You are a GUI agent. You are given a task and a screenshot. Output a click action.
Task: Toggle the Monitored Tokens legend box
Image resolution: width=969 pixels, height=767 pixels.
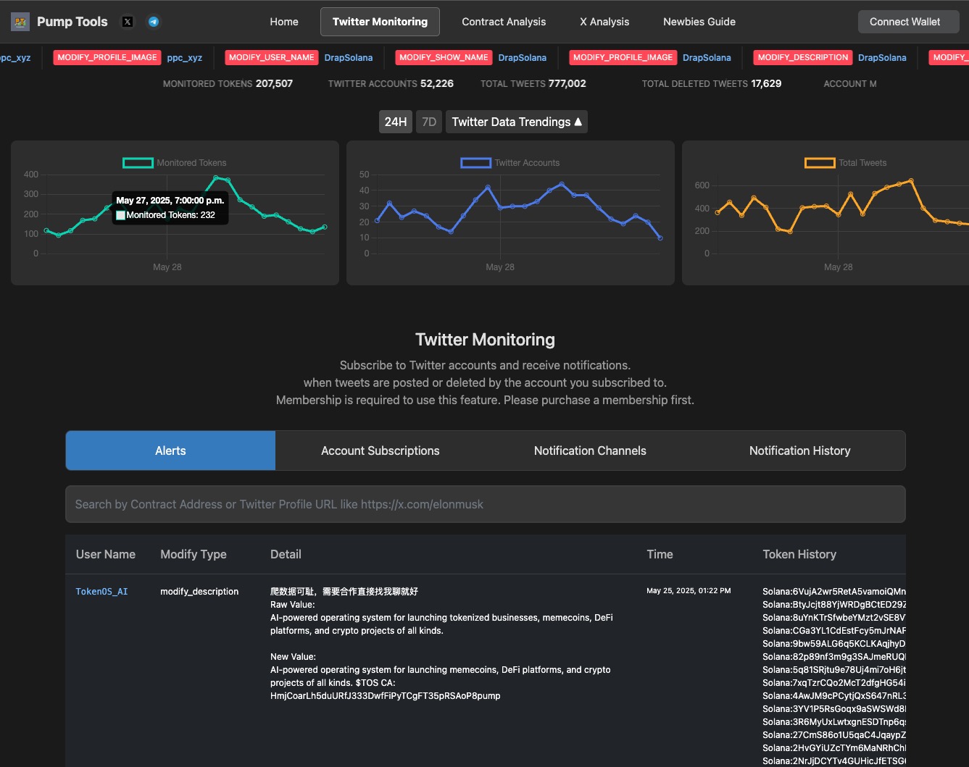coord(138,163)
